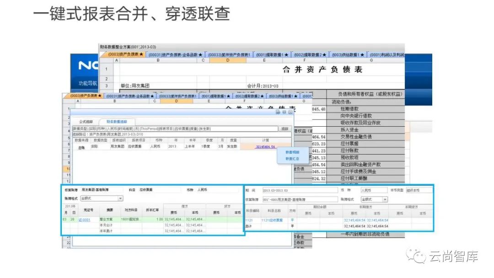The width and height of the screenshot is (494, 278).
Task: Click the 总计 row in summary table
Action: (339, 226)
